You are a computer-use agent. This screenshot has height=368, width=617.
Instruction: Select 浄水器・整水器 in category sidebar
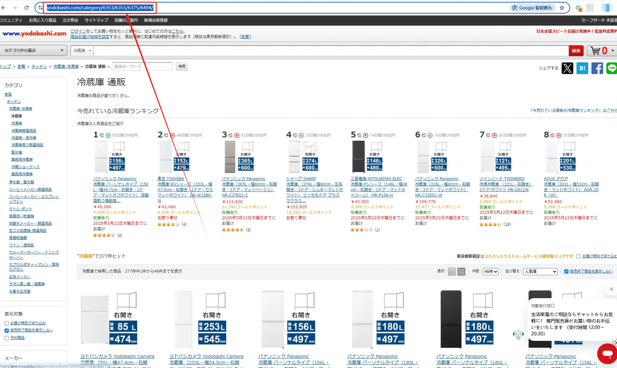(22, 181)
